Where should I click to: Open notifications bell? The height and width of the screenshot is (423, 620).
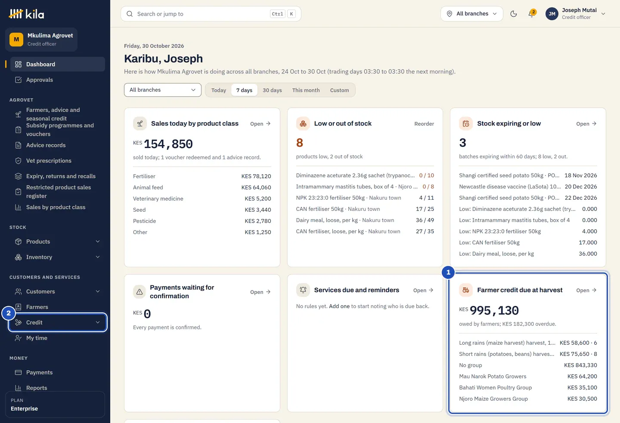pyautogui.click(x=532, y=14)
